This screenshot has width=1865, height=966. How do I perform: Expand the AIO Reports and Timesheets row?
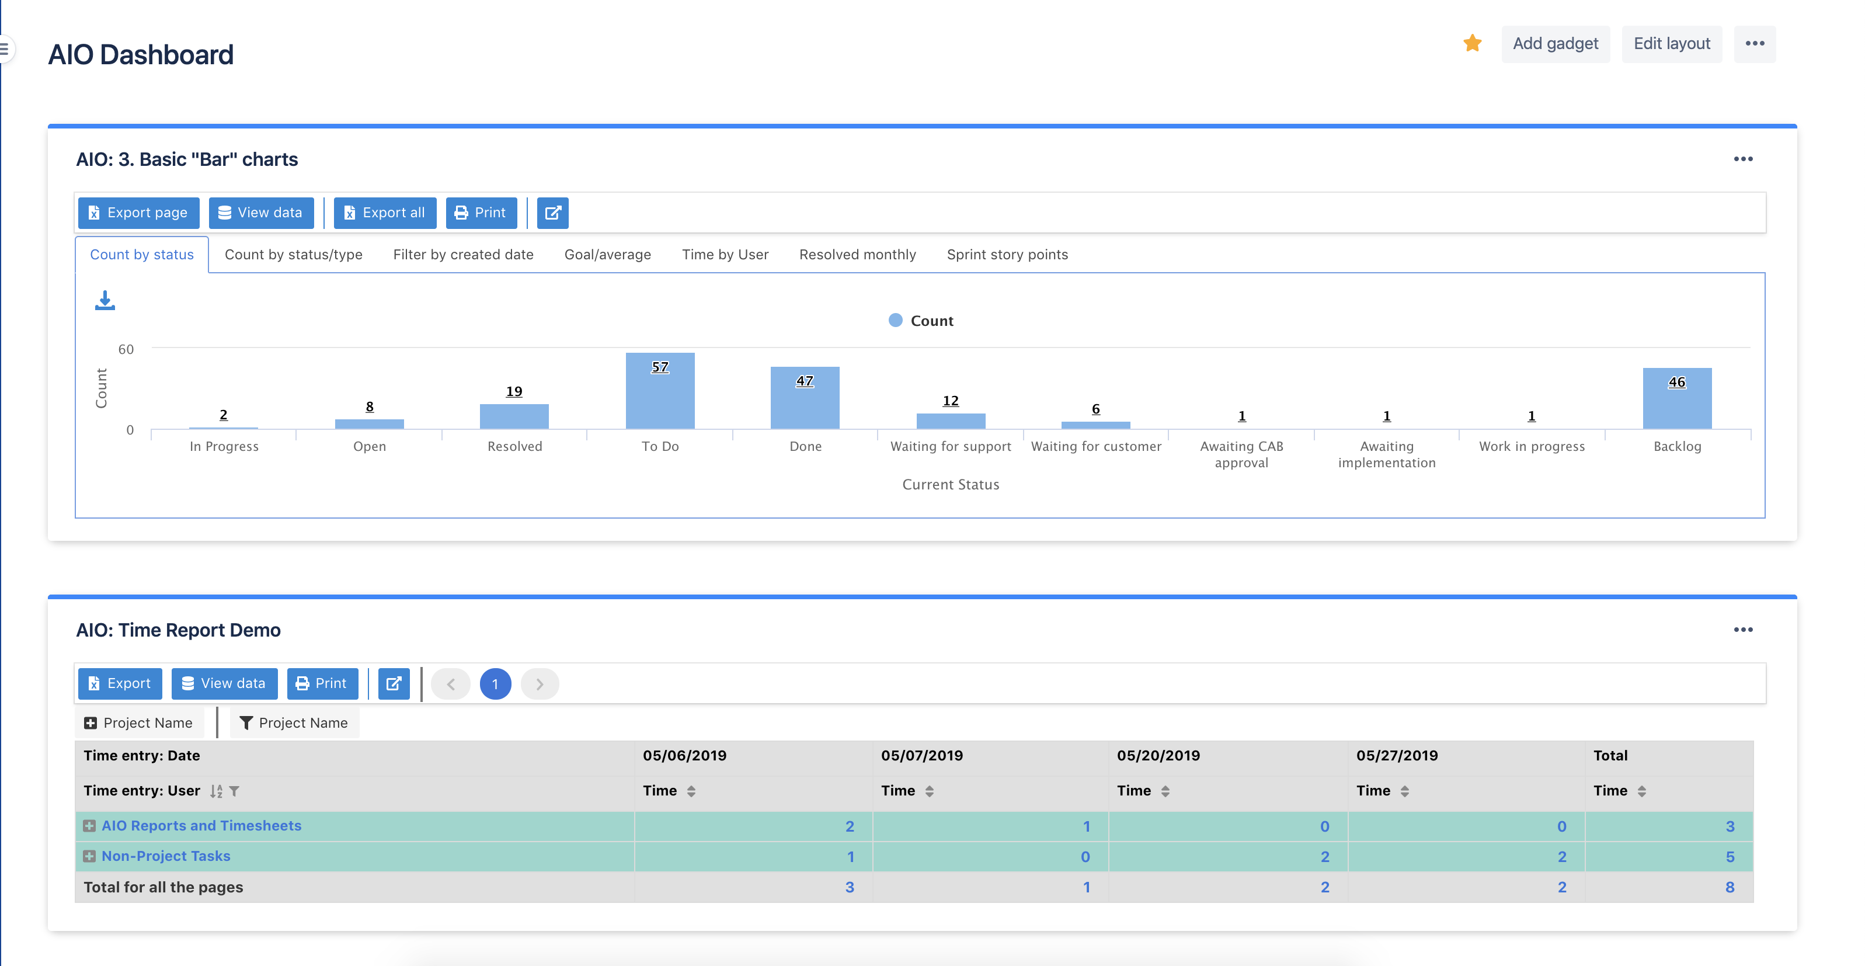[x=90, y=825]
